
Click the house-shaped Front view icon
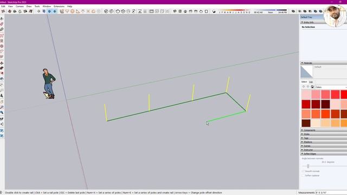point(185,11)
